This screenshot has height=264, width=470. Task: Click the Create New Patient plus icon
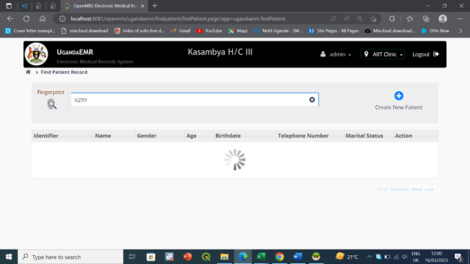398,96
